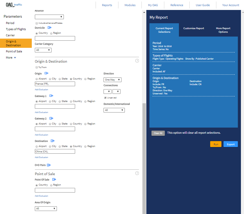244x214 pixels.
Task: Open Domicile selection picker icon
Action: pos(49,28)
